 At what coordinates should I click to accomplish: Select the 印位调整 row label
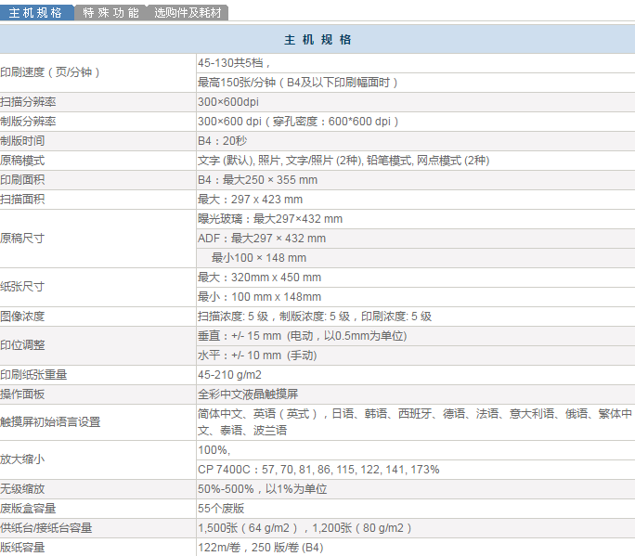[22, 345]
